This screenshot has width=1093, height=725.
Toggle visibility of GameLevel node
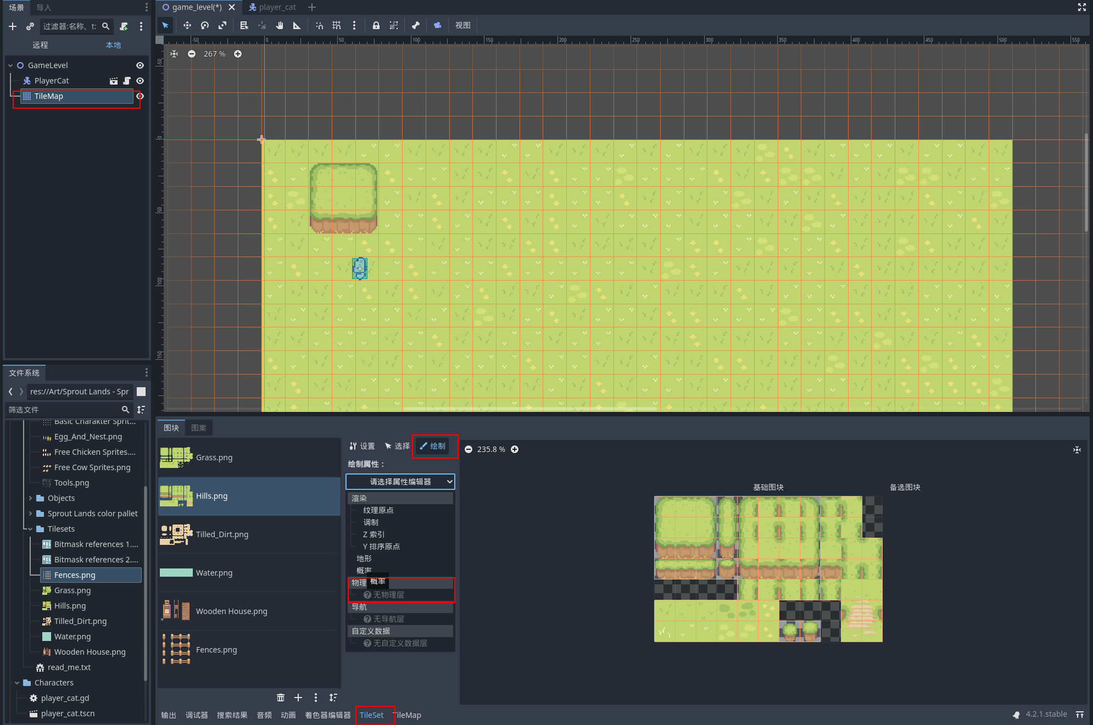click(140, 65)
